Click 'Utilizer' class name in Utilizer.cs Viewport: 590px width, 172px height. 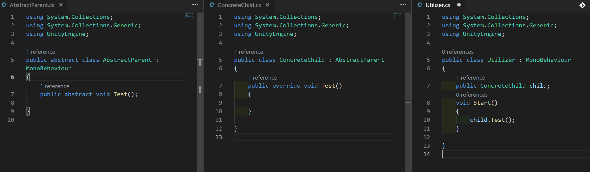coord(501,60)
